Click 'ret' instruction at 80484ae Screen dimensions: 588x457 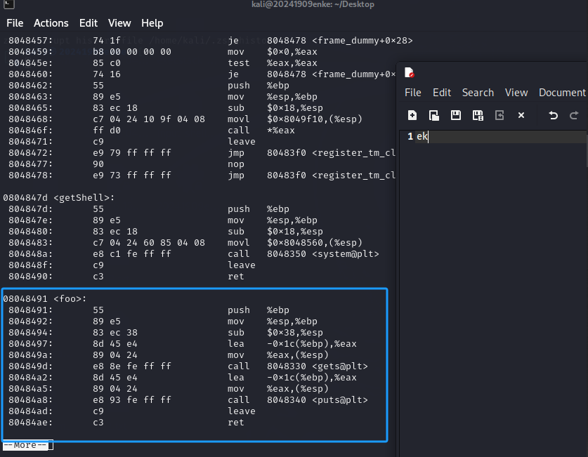235,423
